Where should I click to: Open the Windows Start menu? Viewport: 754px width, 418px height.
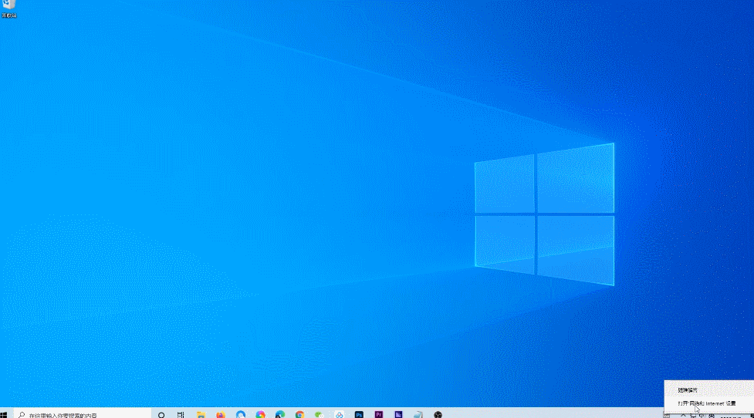tap(4, 415)
